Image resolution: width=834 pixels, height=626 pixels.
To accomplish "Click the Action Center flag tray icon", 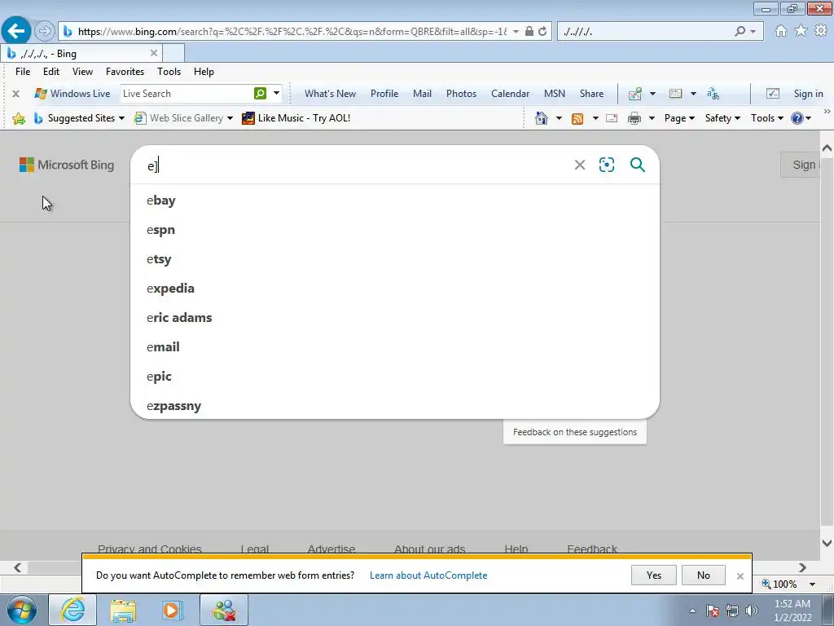I will (x=712, y=611).
